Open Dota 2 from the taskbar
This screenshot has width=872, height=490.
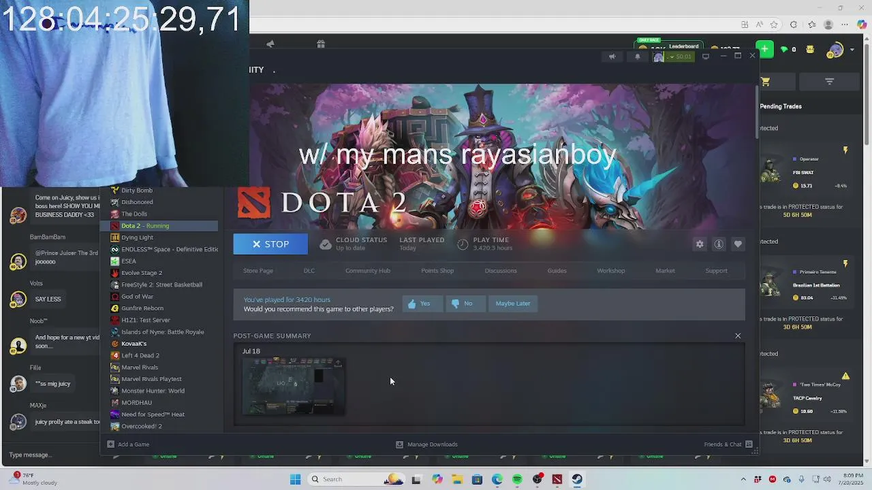[557, 479]
